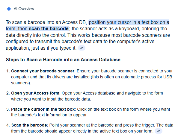Click the highlighted 'position your cursor in a text box' text

pos(122,22)
